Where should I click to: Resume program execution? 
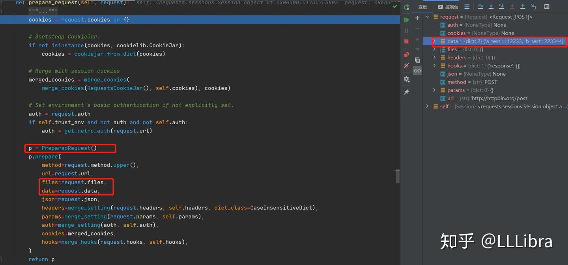(406, 20)
